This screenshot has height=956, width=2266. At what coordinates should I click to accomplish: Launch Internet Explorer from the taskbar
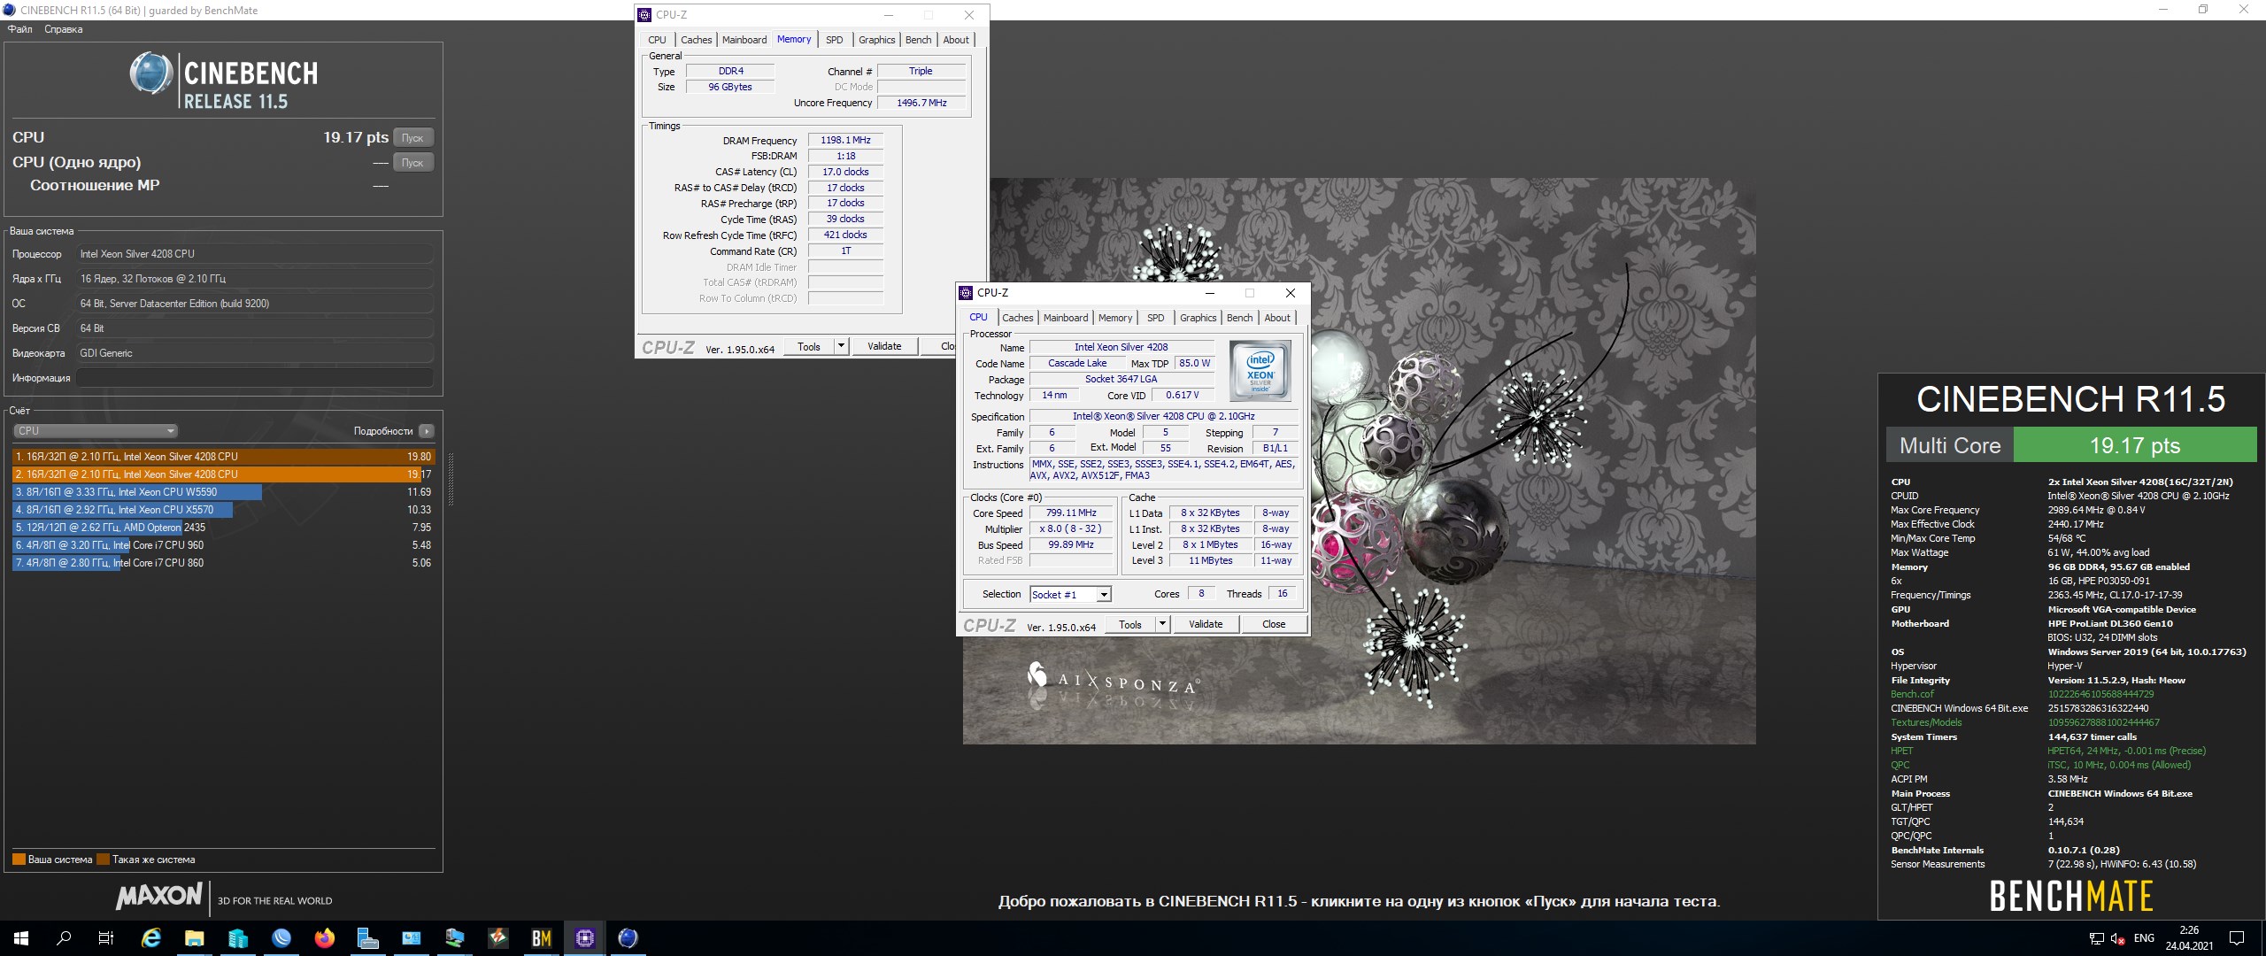pos(151,938)
